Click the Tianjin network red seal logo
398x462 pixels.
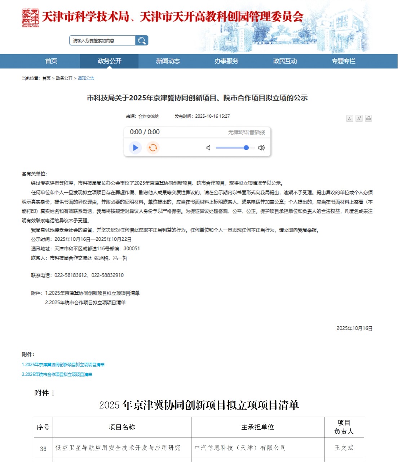point(30,17)
